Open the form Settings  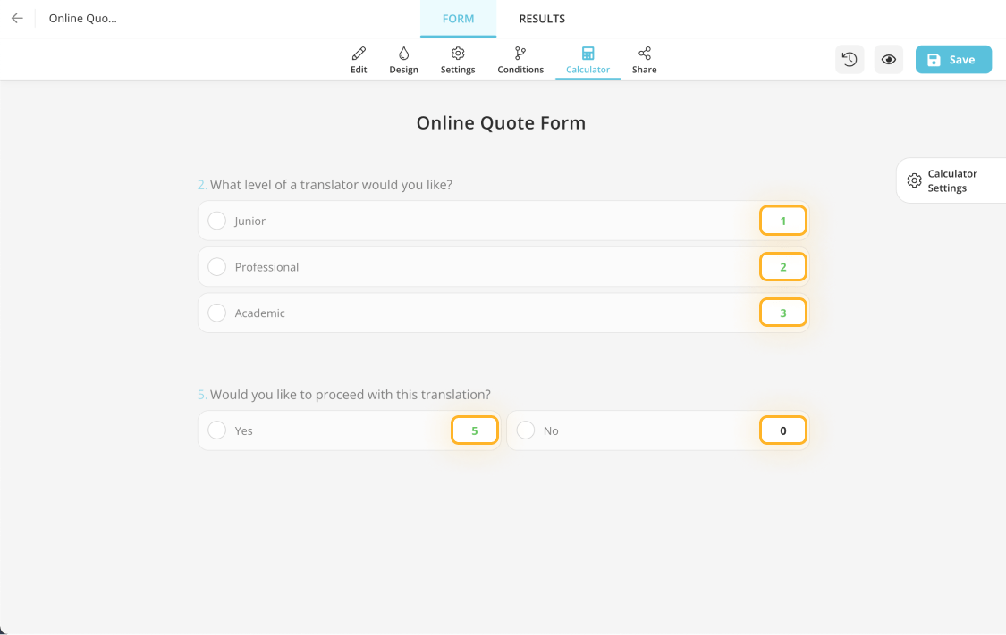pyautogui.click(x=458, y=59)
